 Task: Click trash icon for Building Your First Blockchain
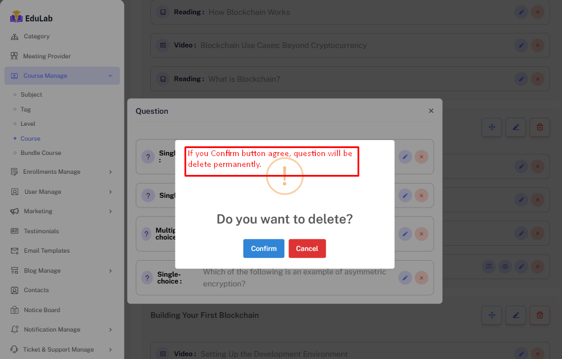pyautogui.click(x=540, y=315)
